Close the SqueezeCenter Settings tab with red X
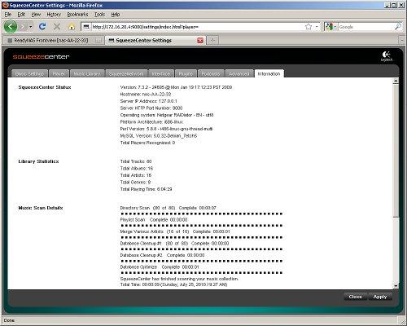 pyautogui.click(x=200, y=41)
